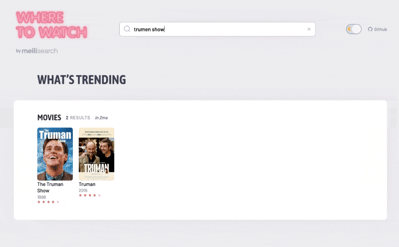
Task: Click The Truman Show title text
Action: [50, 187]
